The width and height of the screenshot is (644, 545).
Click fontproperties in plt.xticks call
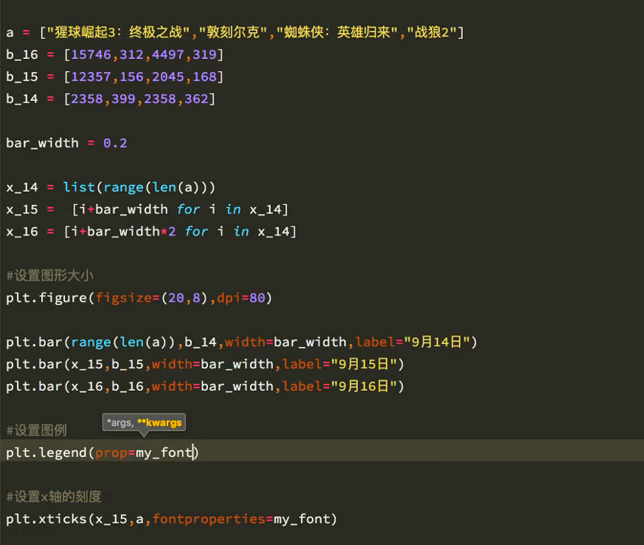click(x=209, y=519)
